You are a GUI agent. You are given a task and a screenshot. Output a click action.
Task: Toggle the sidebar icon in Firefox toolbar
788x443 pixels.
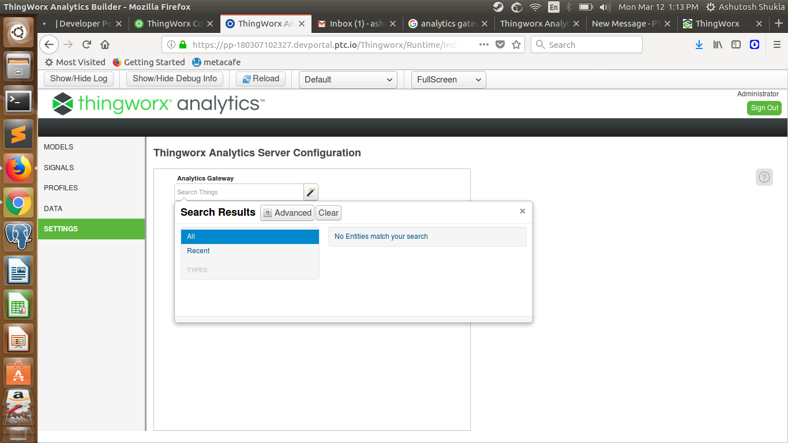coord(736,44)
